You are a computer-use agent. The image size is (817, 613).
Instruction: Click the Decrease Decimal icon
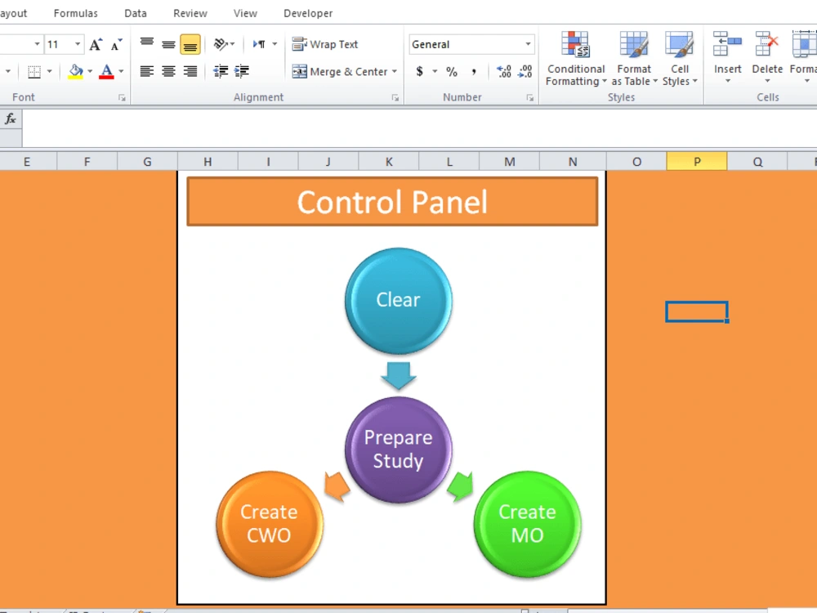click(x=525, y=71)
